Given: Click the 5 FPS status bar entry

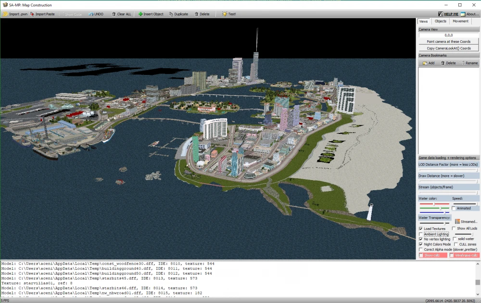Looking at the screenshot, I should (x=5, y=301).
